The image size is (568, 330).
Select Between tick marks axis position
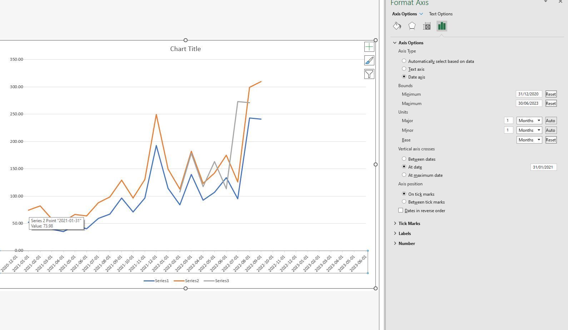click(404, 202)
